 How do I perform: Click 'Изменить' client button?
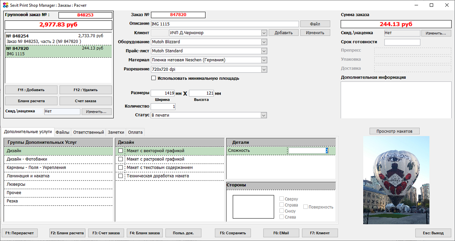(x=315, y=33)
